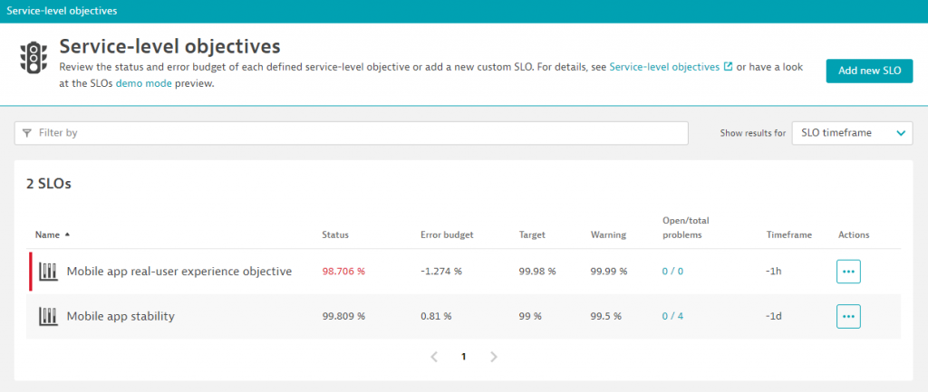Open the 0 / 0 problems link
928x392 pixels.
pos(672,272)
